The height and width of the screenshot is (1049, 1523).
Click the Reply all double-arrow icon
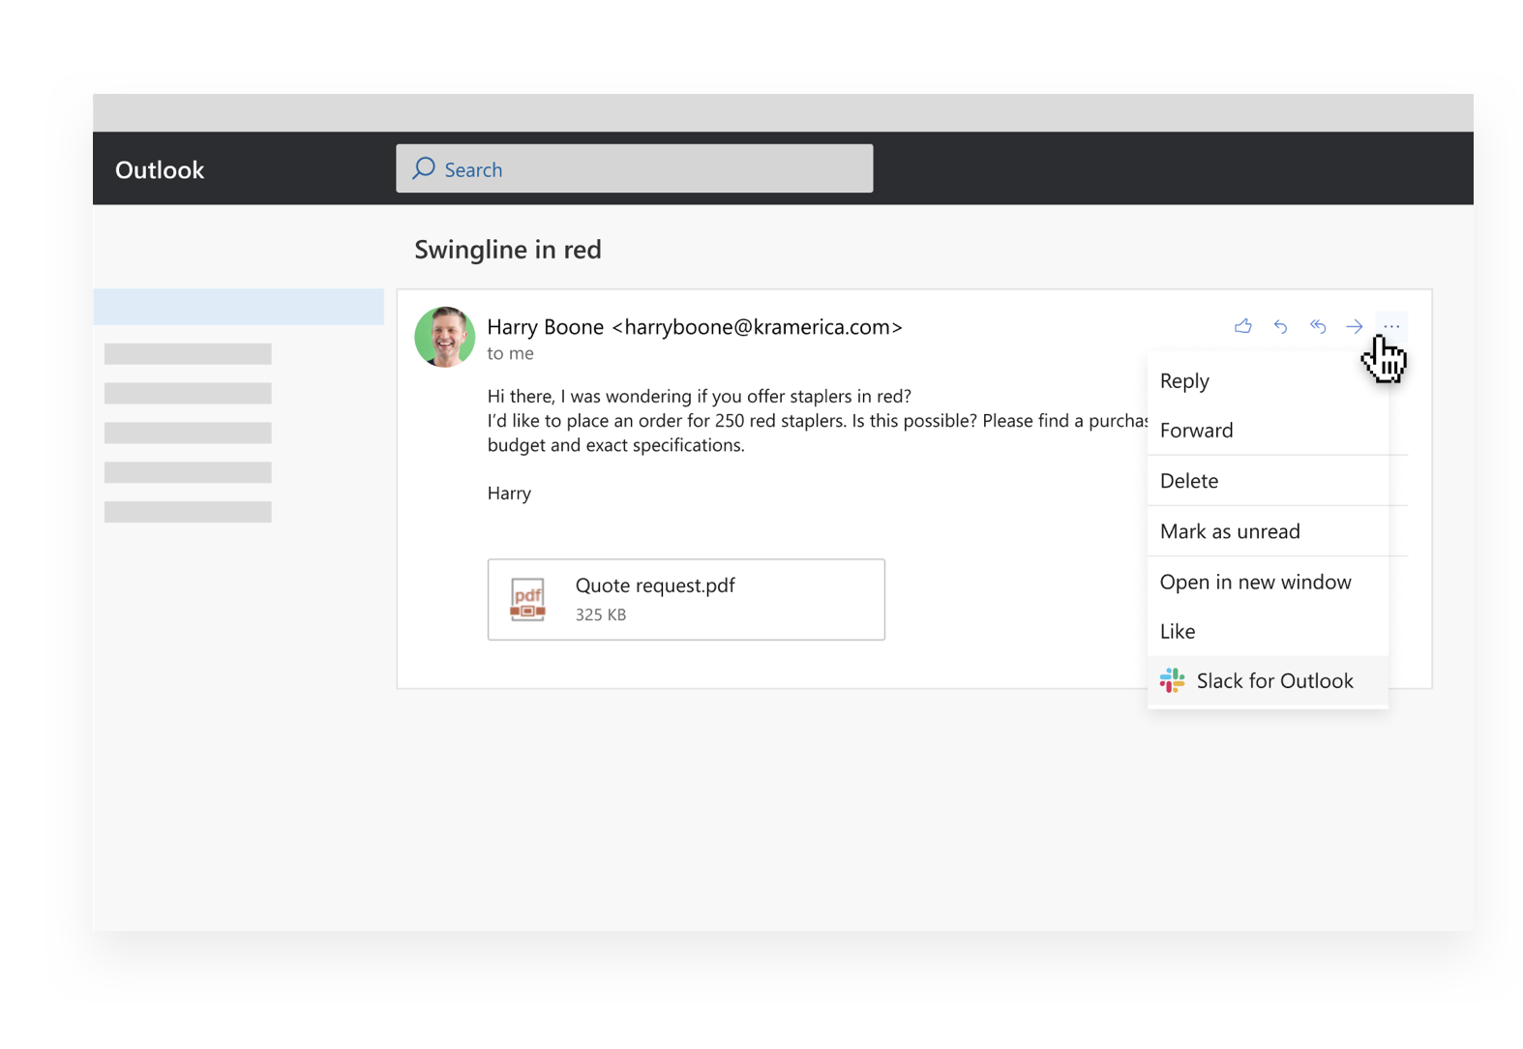pyautogui.click(x=1318, y=326)
